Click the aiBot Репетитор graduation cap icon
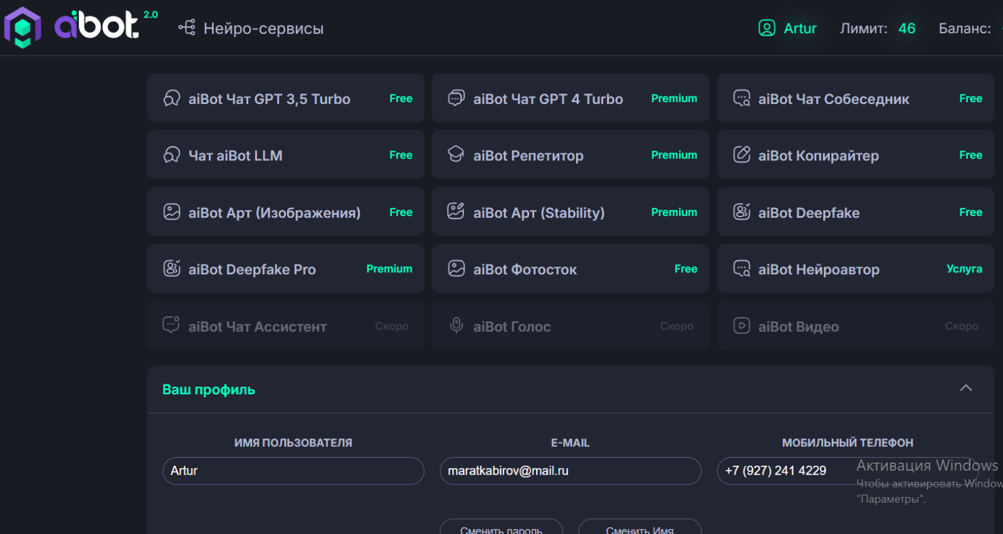1003x534 pixels. (456, 154)
